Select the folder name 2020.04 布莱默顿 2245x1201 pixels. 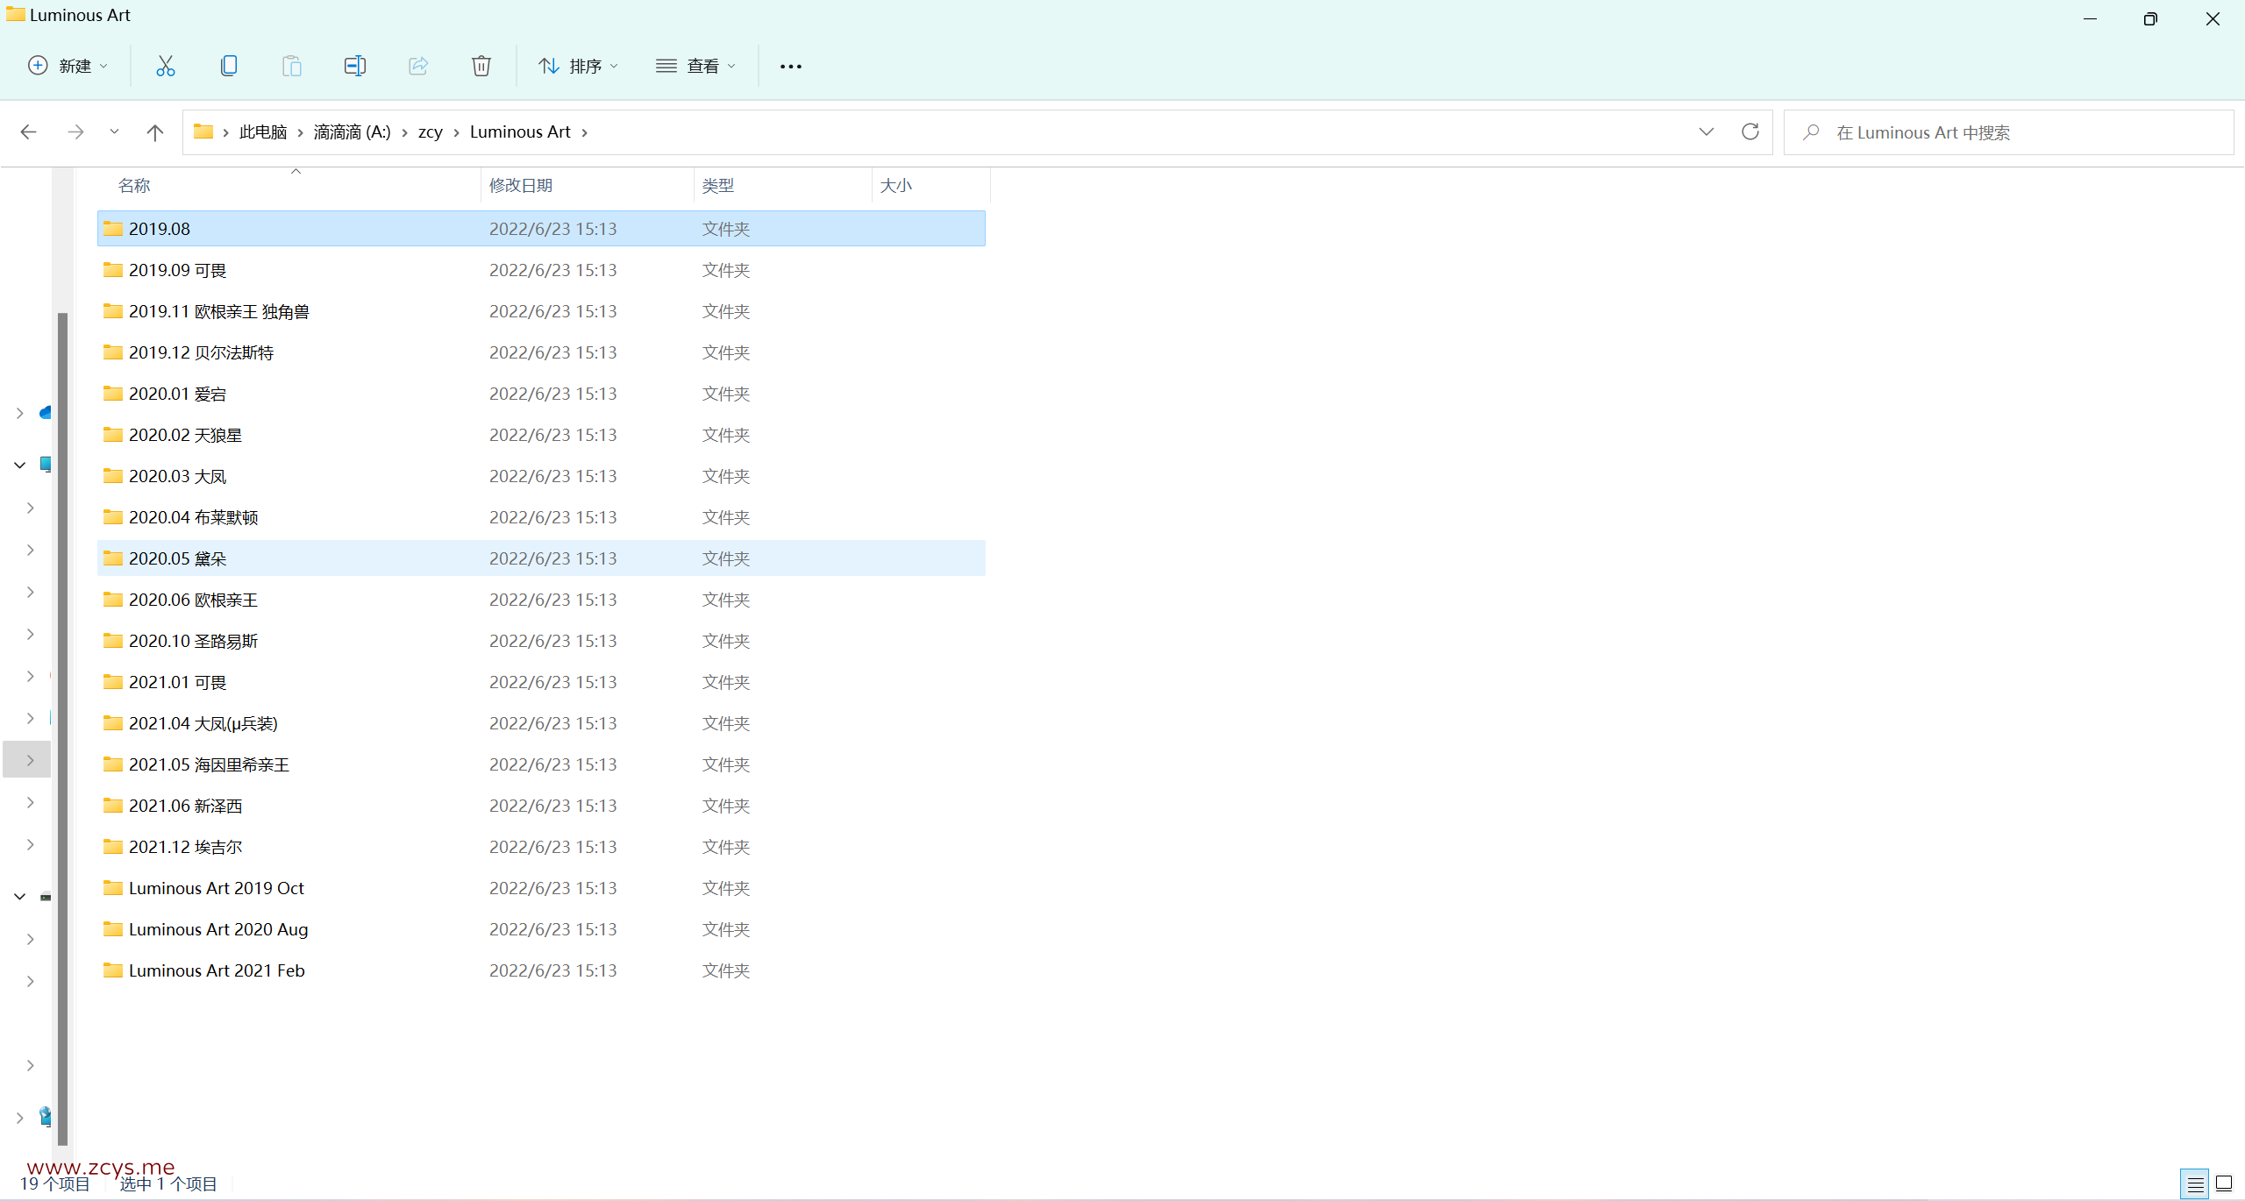[194, 517]
